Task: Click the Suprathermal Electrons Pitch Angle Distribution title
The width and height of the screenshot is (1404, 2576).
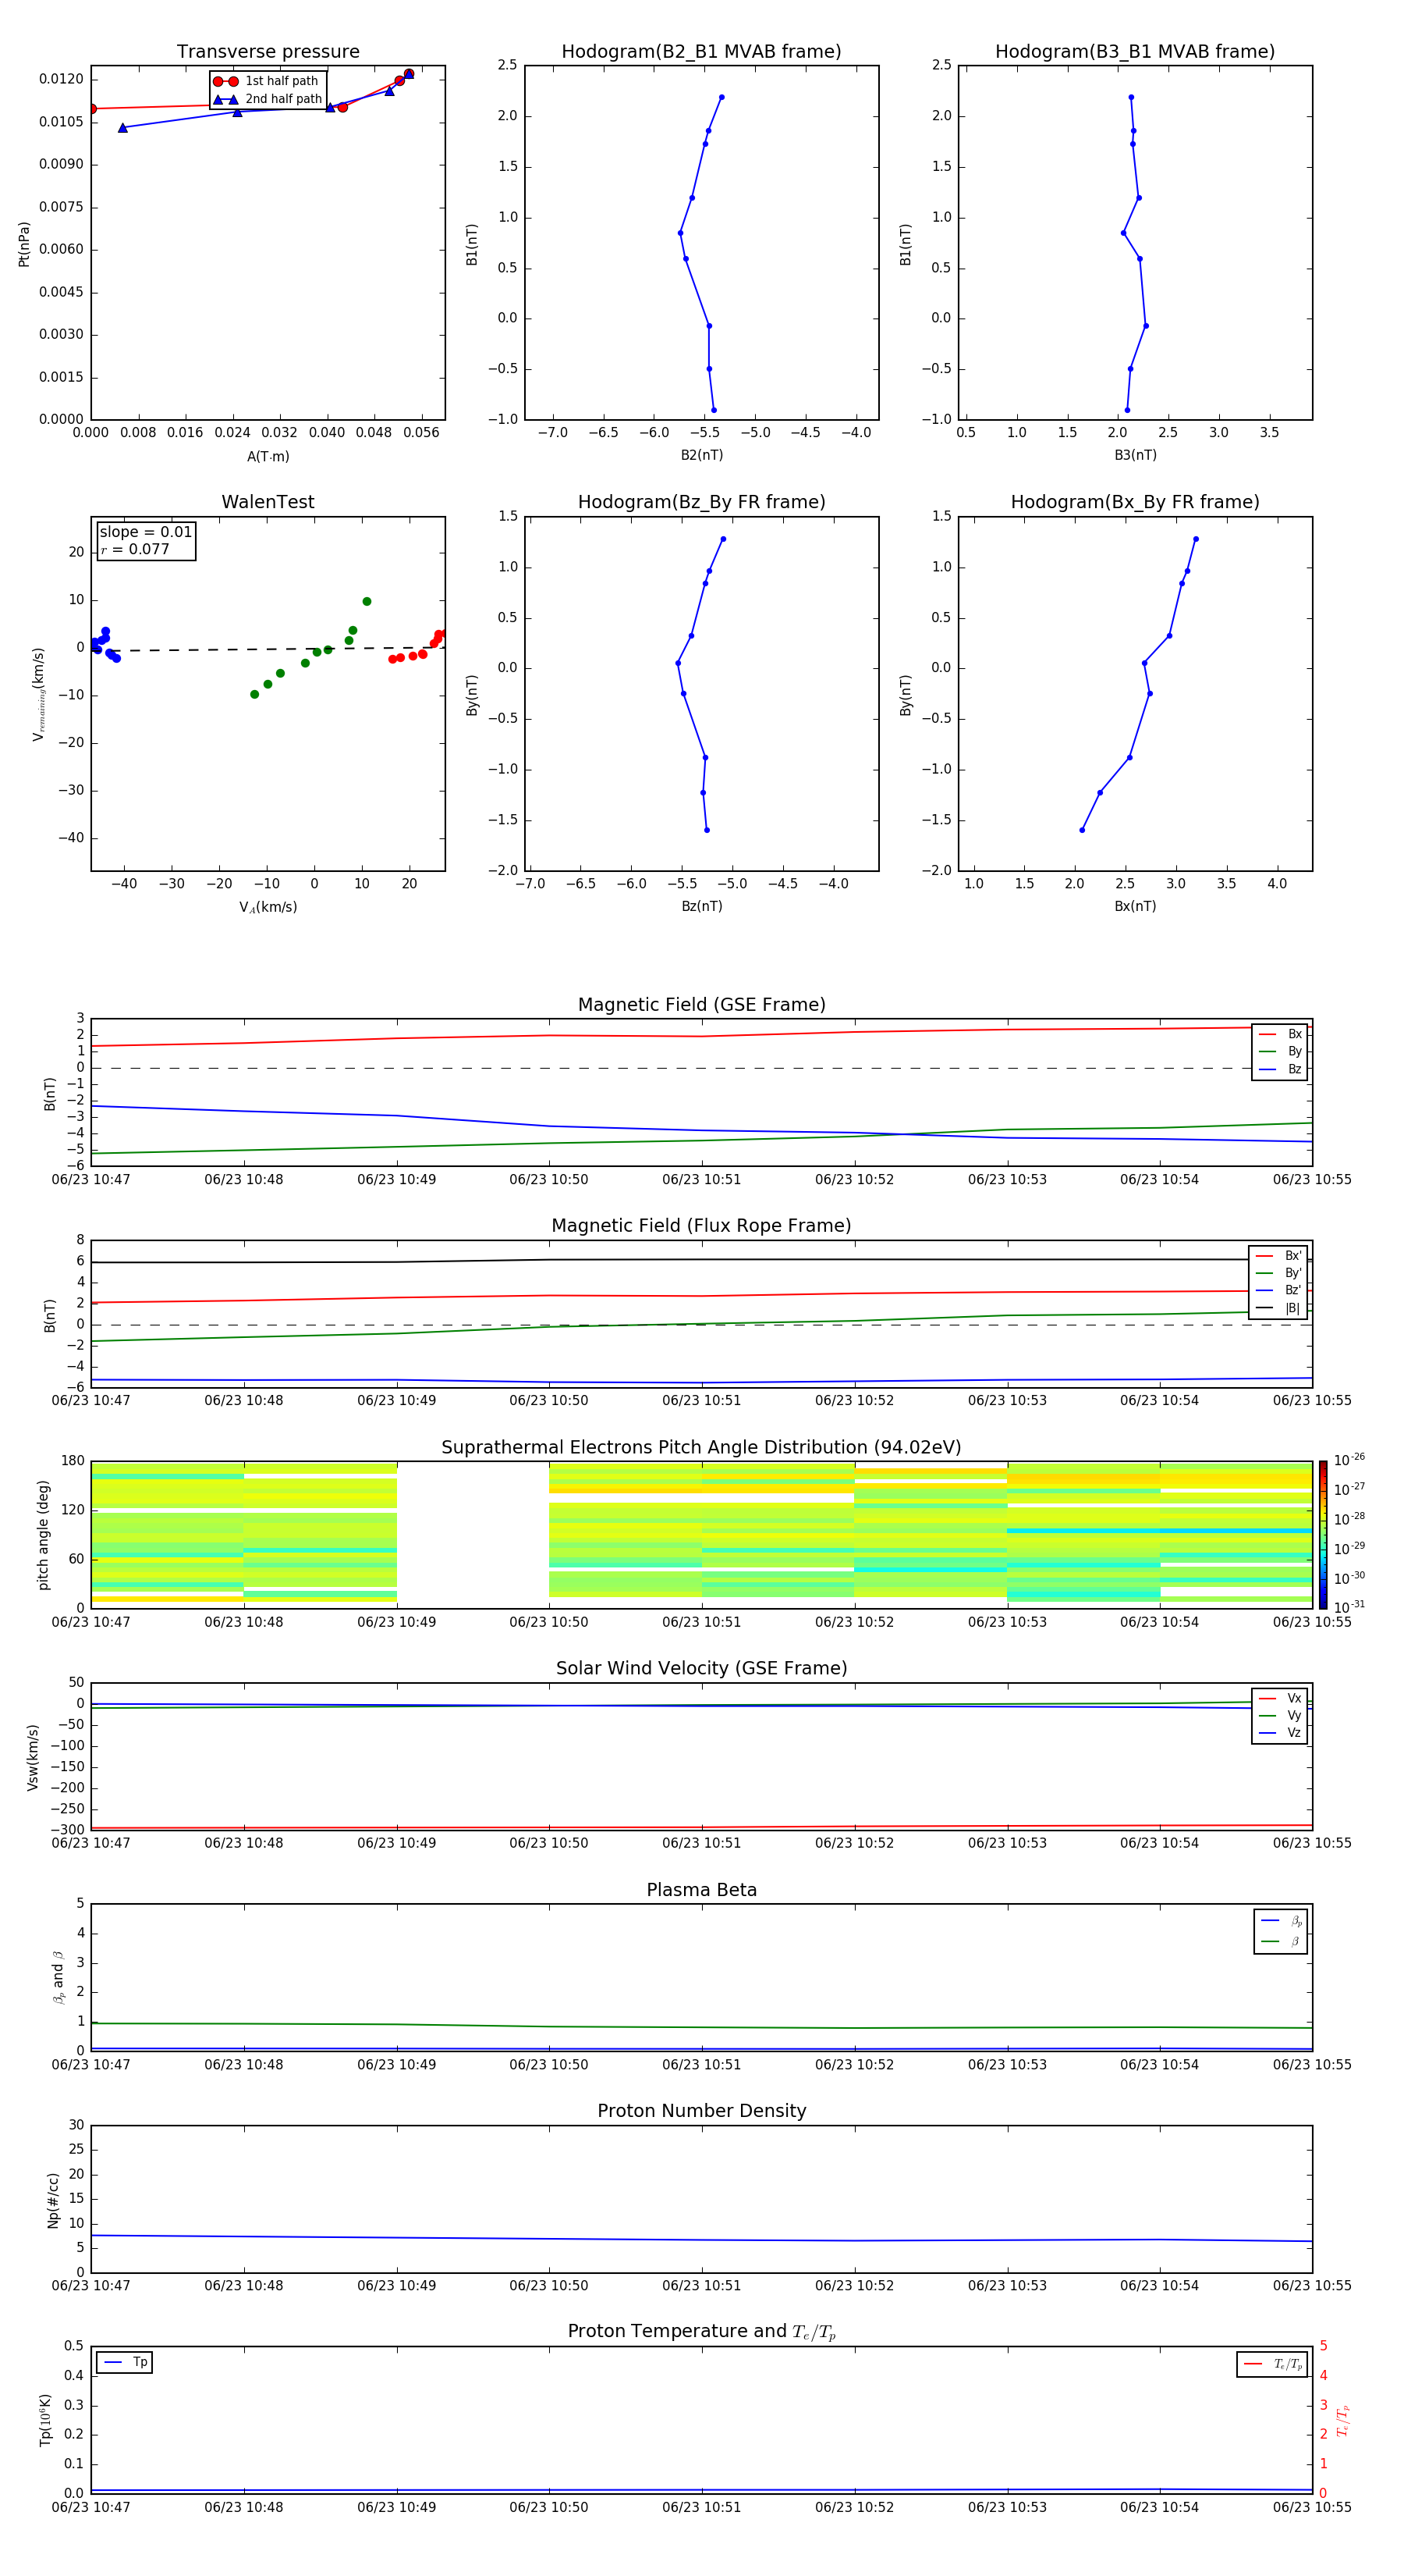Action: tap(701, 1448)
